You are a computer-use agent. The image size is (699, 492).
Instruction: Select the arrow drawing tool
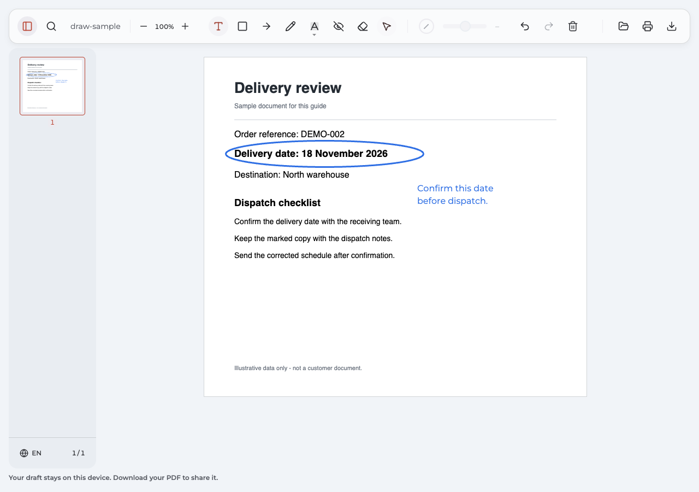(x=266, y=26)
